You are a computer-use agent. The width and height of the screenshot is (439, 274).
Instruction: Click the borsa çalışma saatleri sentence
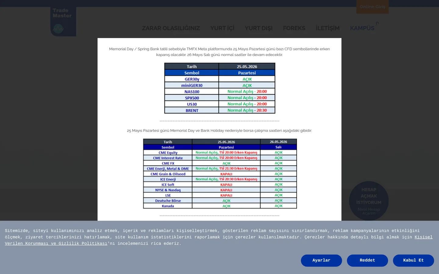[220, 131]
